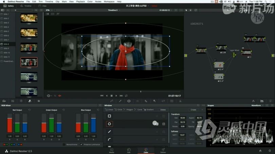Switch to the Media page tab
275x154 pixels.
tap(112, 151)
